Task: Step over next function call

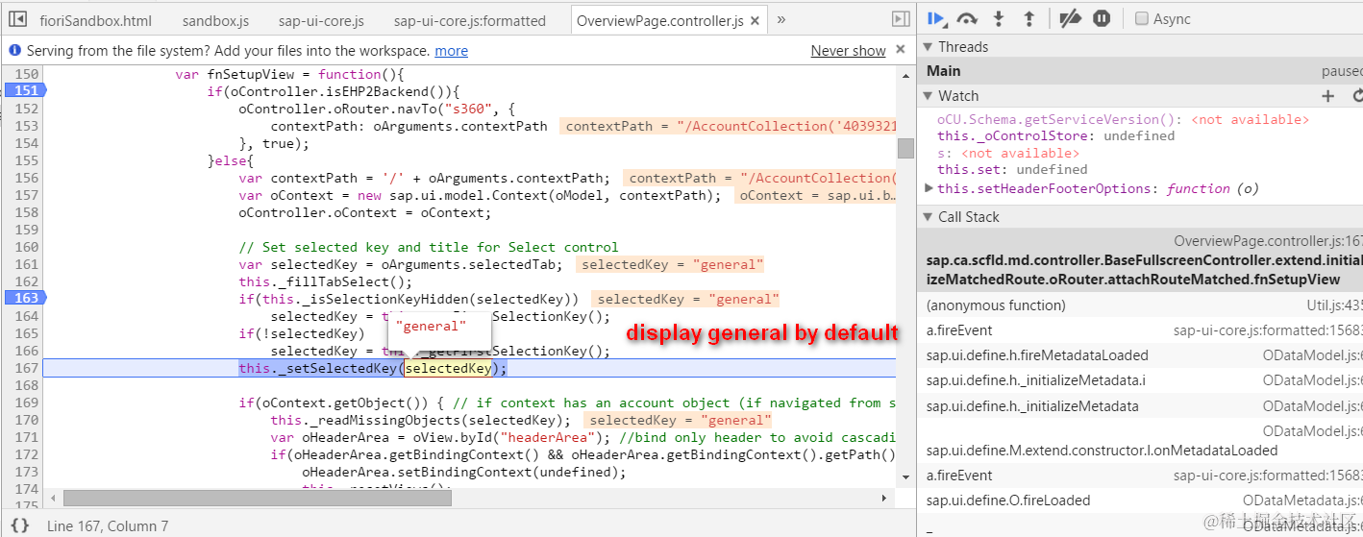Action: point(968,18)
